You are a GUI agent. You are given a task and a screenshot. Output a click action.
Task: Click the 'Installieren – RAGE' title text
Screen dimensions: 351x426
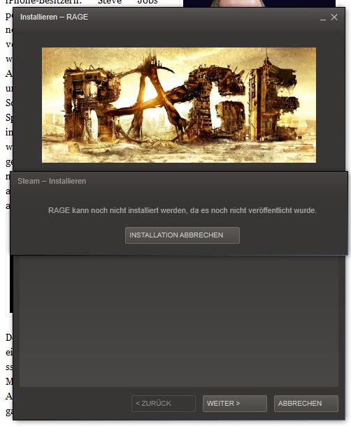(x=54, y=17)
